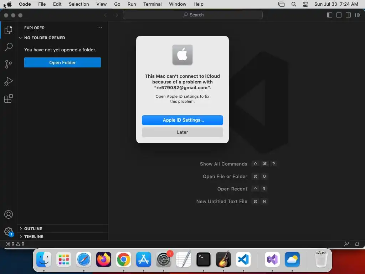Click the Go Forward arrow
Image resolution: width=365 pixels, height=274 pixels.
coord(115,15)
